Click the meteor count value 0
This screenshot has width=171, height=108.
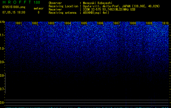(x=39, y=12)
